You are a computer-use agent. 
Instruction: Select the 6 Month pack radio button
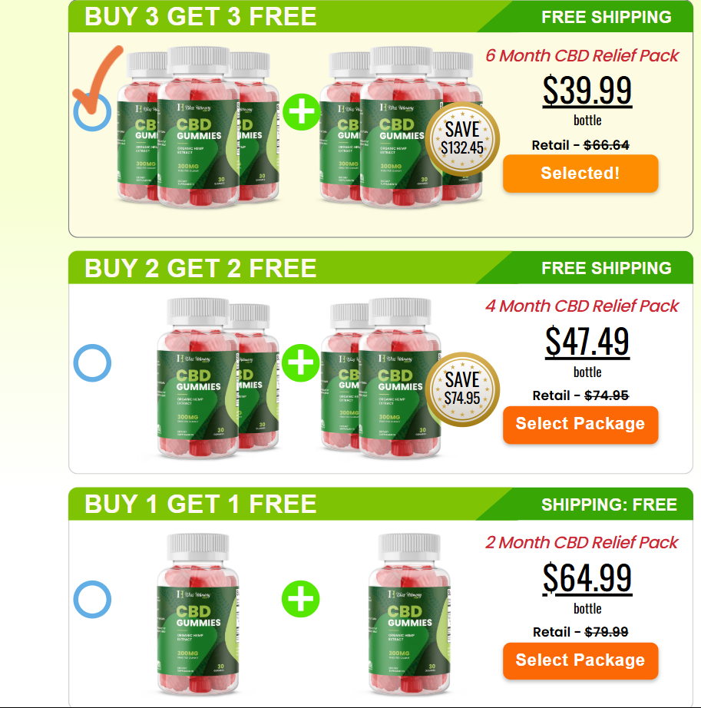pos(92,112)
